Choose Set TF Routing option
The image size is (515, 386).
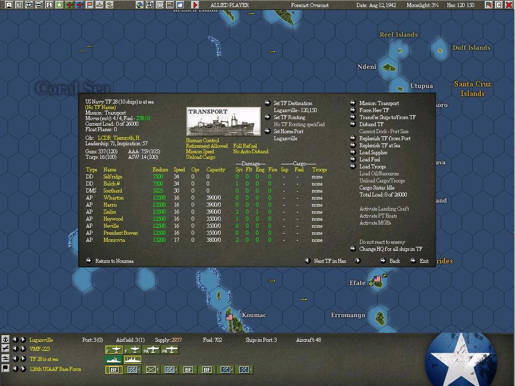(289, 118)
